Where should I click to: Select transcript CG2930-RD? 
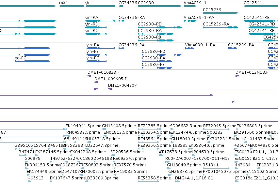pos(160,27)
